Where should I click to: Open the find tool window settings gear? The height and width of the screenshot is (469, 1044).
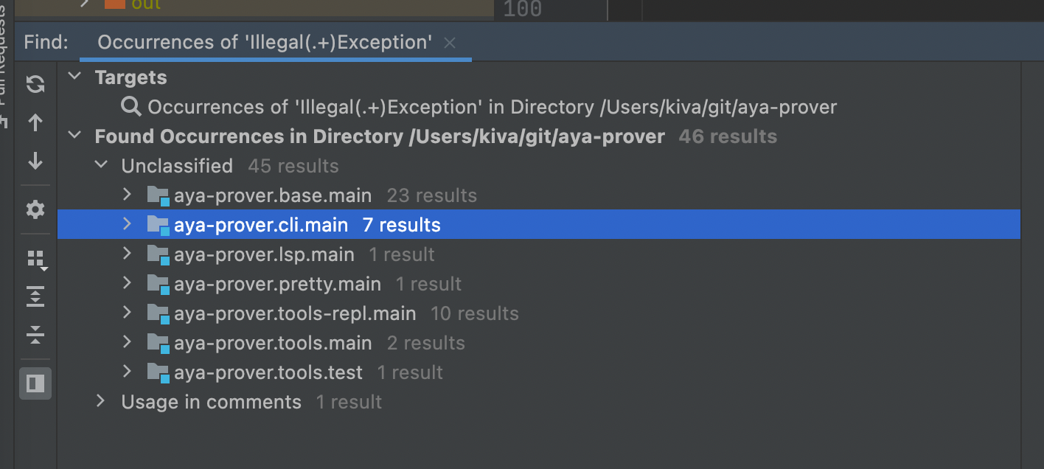tap(35, 210)
